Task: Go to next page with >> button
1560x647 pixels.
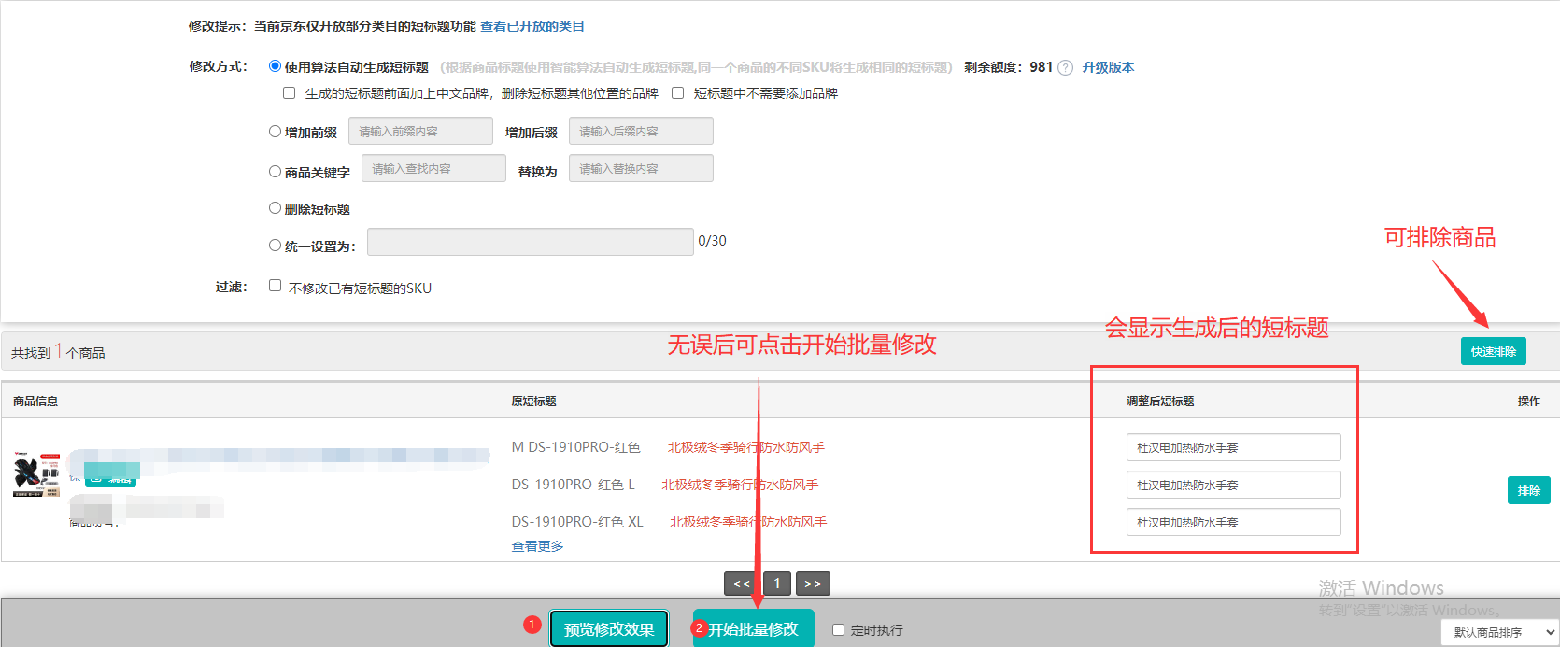Action: 813,584
